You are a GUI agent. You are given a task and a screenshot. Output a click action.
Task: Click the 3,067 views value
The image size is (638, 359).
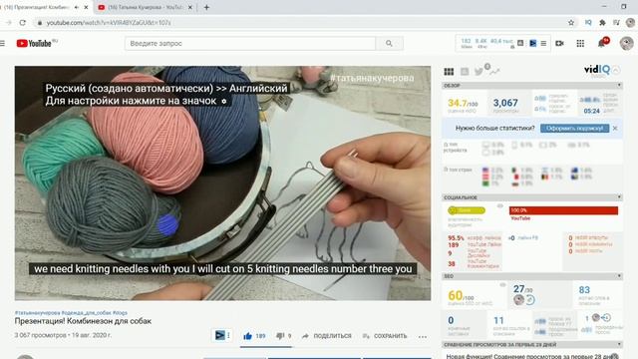[x=505, y=103]
